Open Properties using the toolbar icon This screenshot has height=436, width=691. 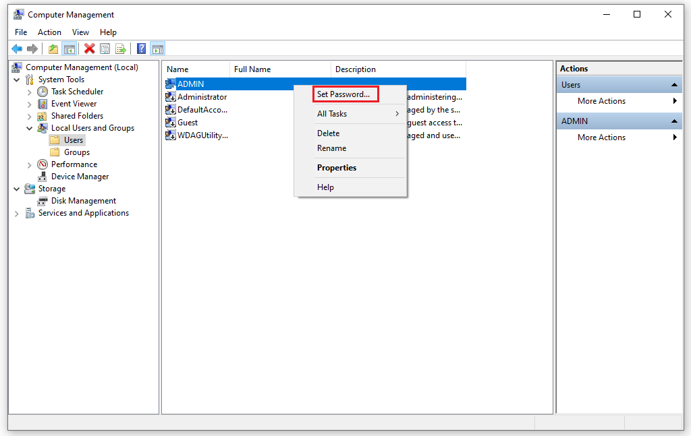105,48
